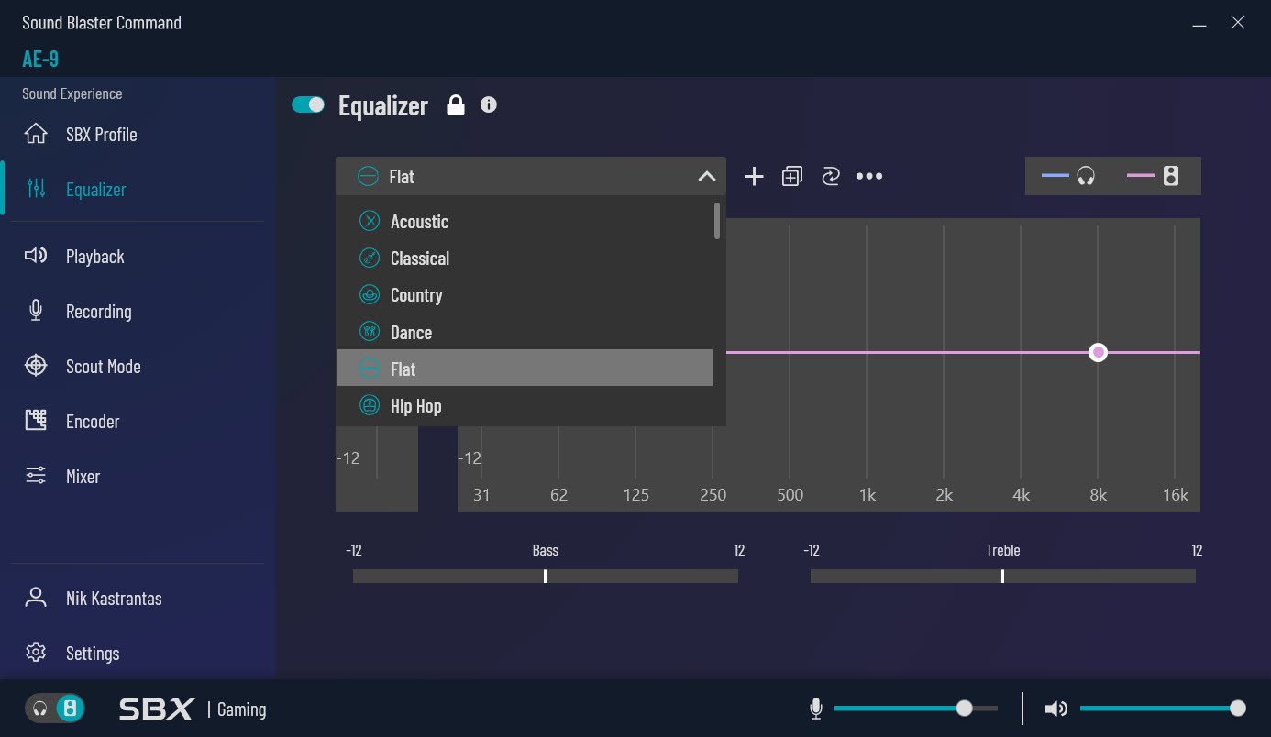Choose Hip Hop from preset list
The height and width of the screenshot is (737, 1271).
pyautogui.click(x=525, y=405)
